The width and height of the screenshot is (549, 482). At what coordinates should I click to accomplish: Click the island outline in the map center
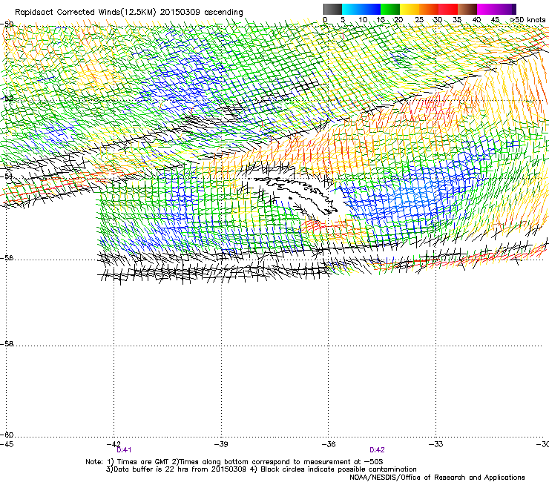click(x=294, y=196)
